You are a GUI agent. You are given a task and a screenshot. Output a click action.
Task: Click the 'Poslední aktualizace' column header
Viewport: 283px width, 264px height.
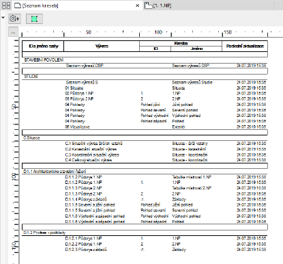[x=245, y=47]
